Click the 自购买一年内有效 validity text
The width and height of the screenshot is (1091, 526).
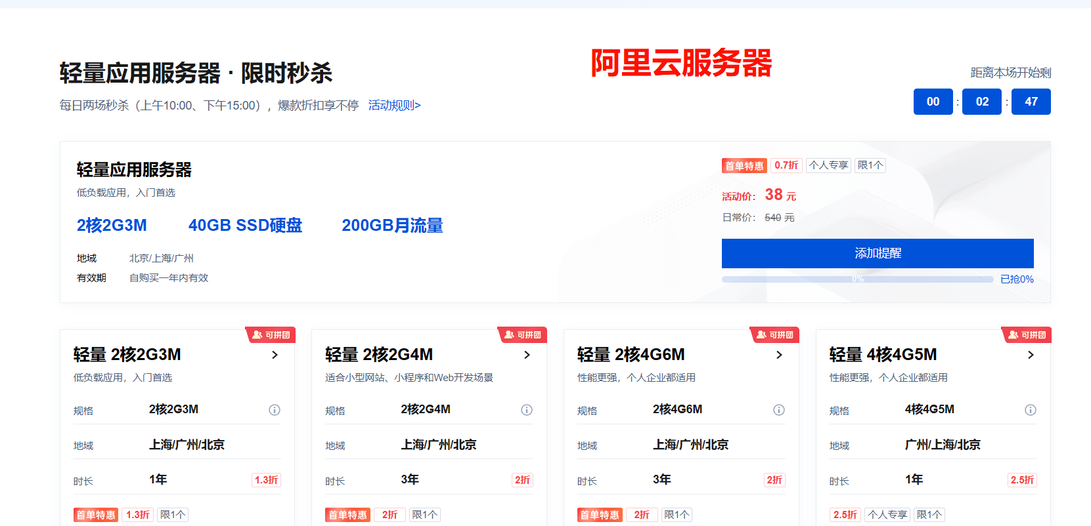(169, 278)
